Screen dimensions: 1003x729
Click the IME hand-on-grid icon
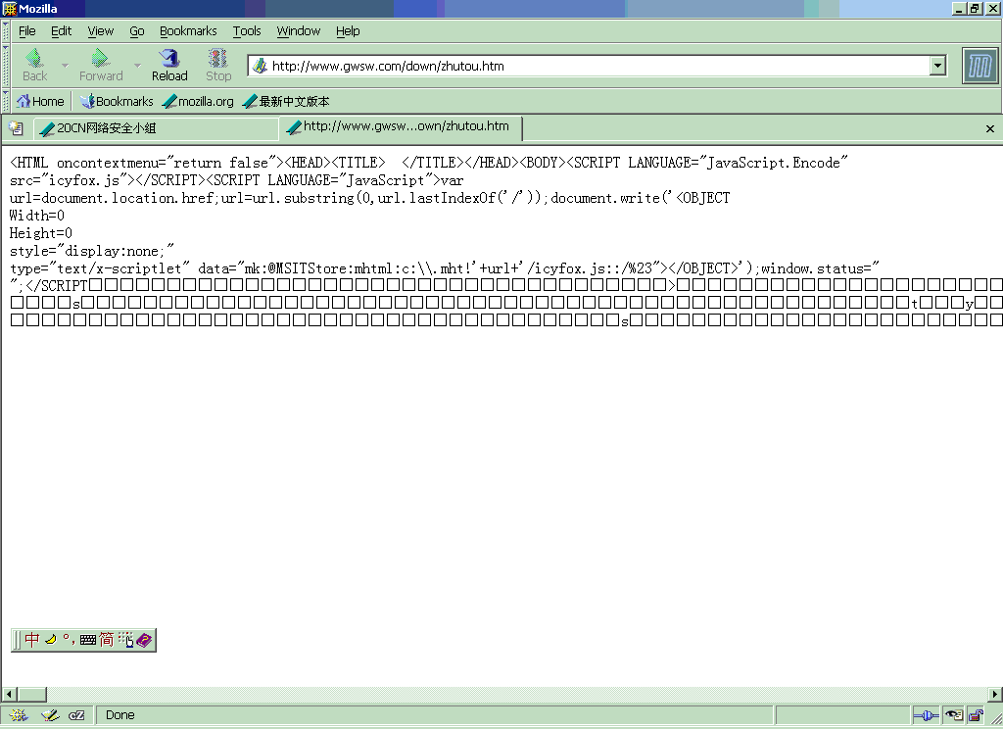point(126,640)
